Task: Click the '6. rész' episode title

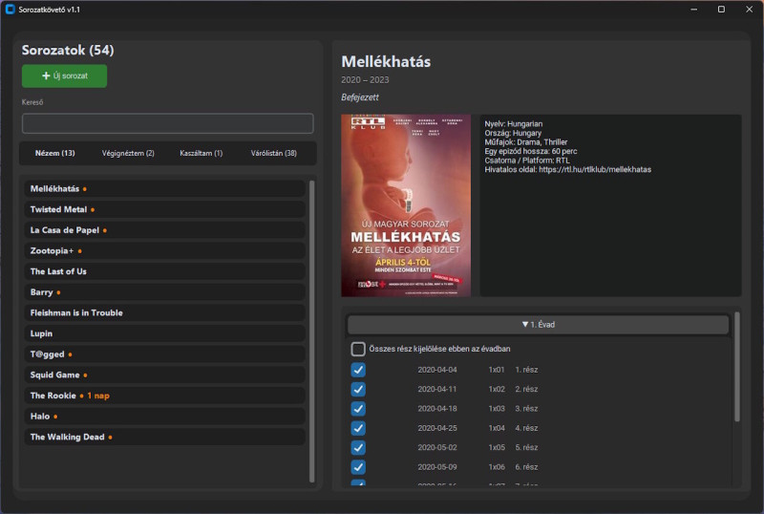Action: tap(526, 467)
